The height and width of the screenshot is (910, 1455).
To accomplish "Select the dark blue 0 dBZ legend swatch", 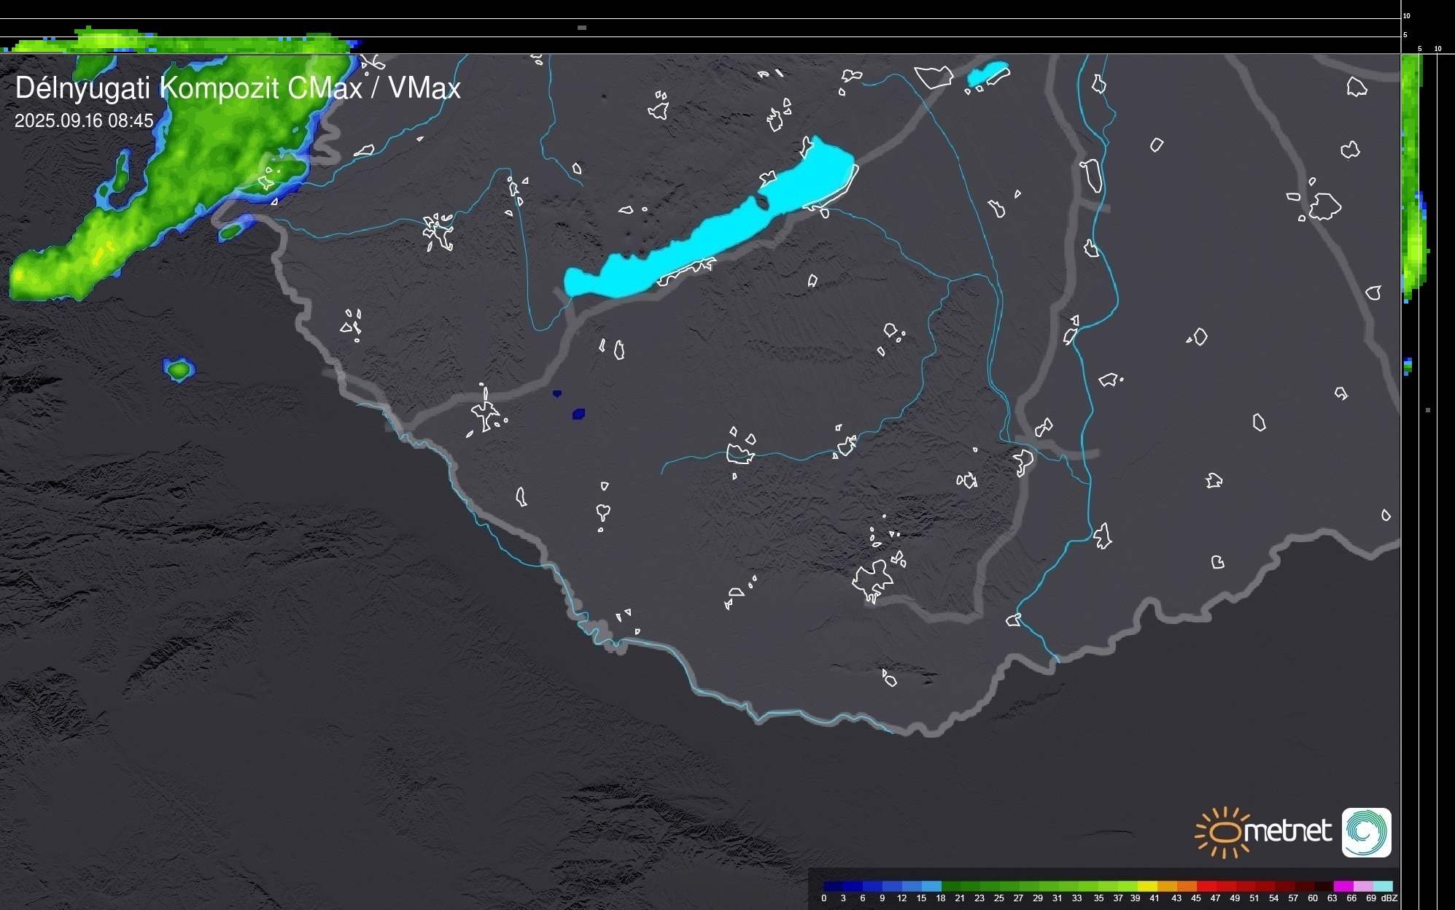I will click(832, 887).
